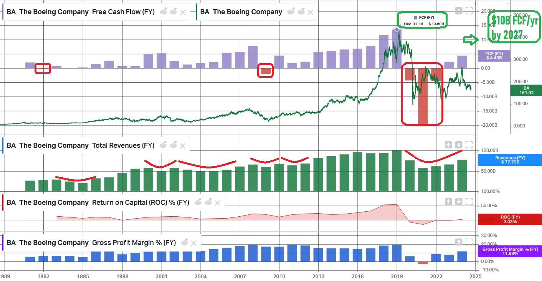Viewport: 542px width, 281px height.
Task: Remove the Return on Capital series
Action: [x=218, y=203]
